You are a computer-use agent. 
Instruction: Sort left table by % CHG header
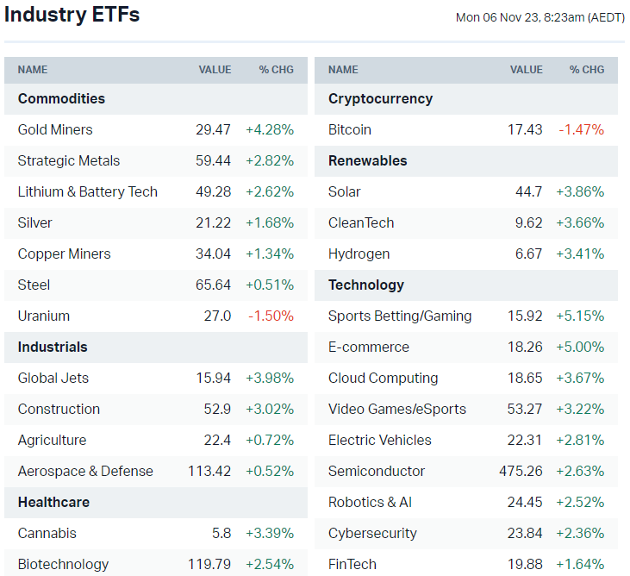point(276,70)
